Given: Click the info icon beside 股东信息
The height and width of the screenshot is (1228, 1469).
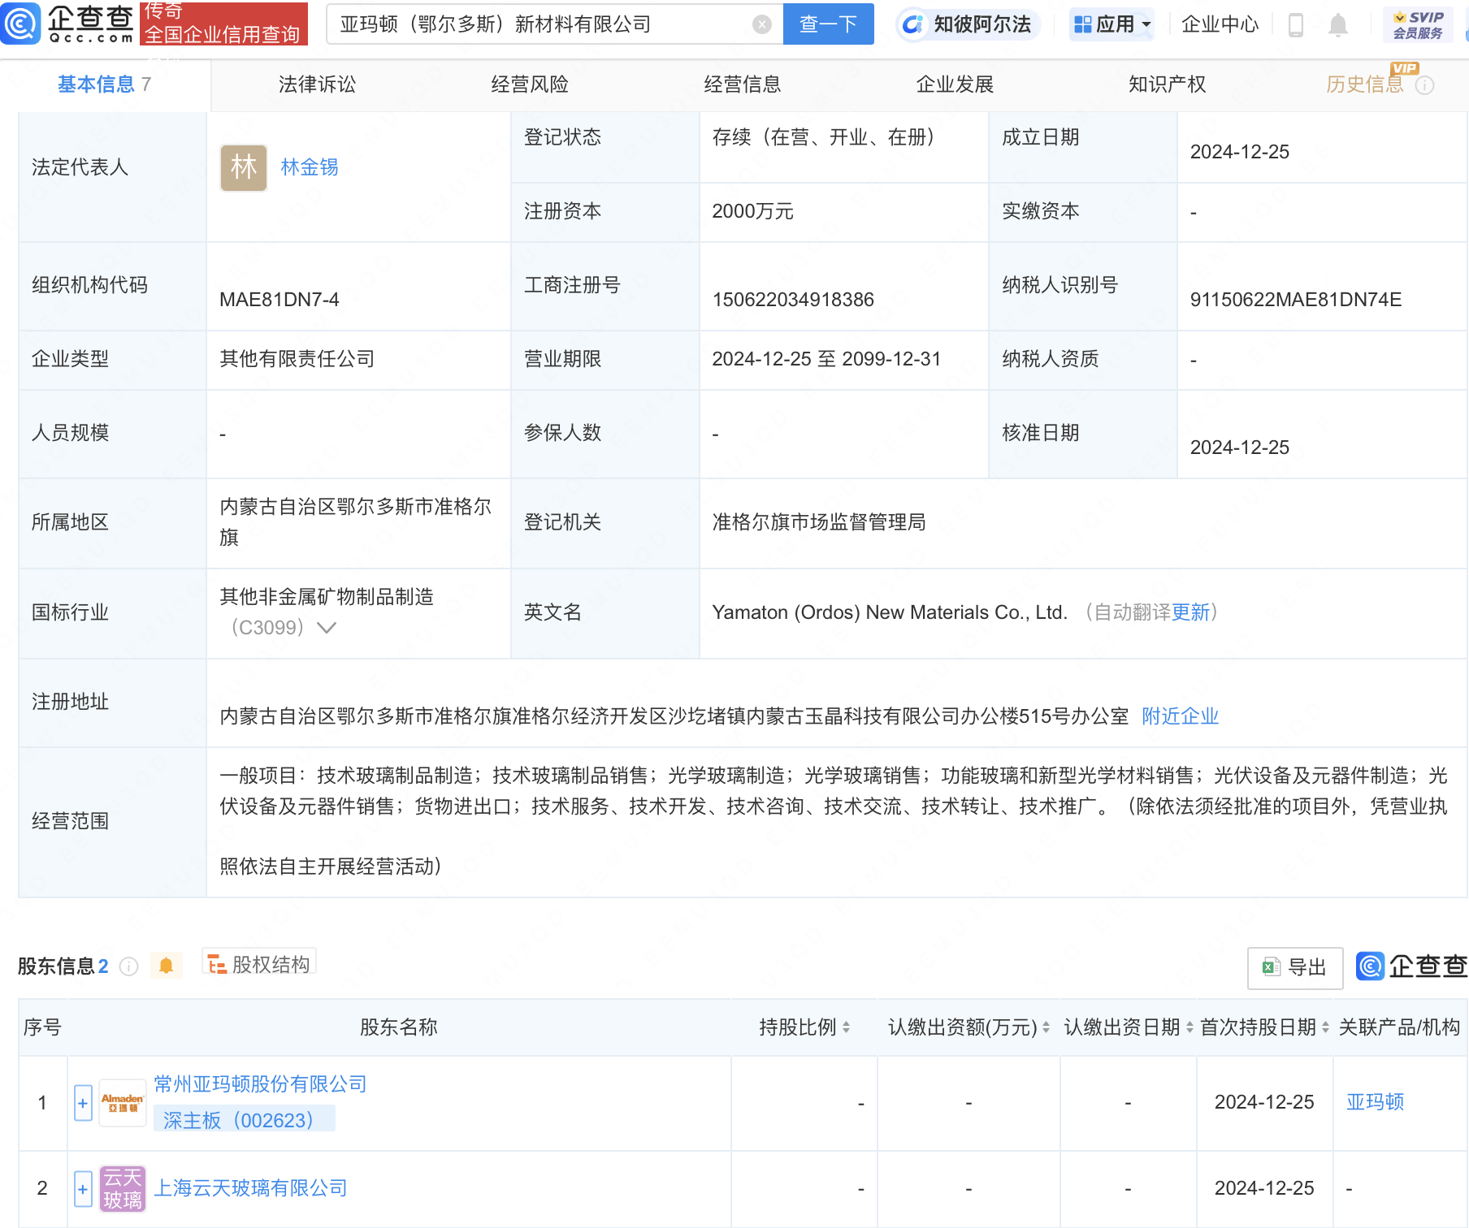Looking at the screenshot, I should pos(128,966).
